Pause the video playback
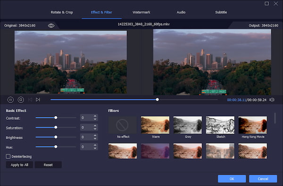 tap(10, 100)
